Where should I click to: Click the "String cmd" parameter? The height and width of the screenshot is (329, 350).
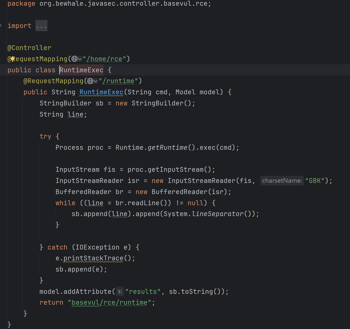(148, 92)
